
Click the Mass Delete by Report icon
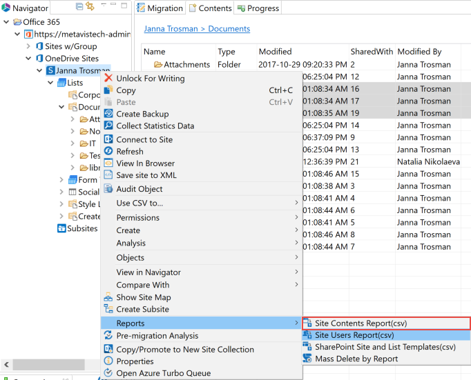308,359
